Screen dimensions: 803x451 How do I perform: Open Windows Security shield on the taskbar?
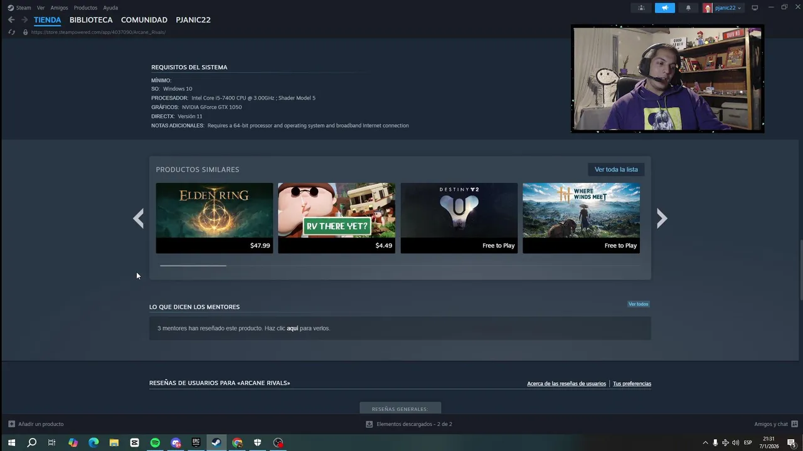click(x=257, y=443)
